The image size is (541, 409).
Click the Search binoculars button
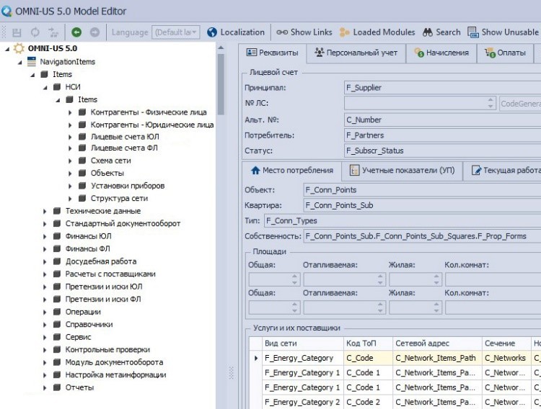[441, 32]
